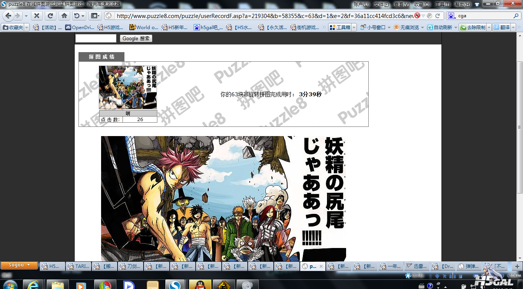This screenshot has width=523, height=289.
Task: Open the 查看(V) menu
Action: point(401,4)
